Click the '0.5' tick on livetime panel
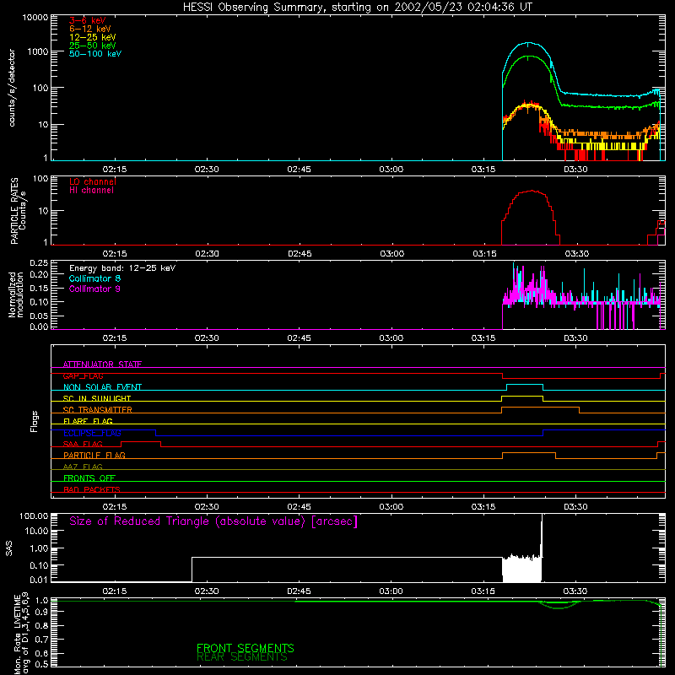The height and width of the screenshot is (675, 675). coord(41,664)
